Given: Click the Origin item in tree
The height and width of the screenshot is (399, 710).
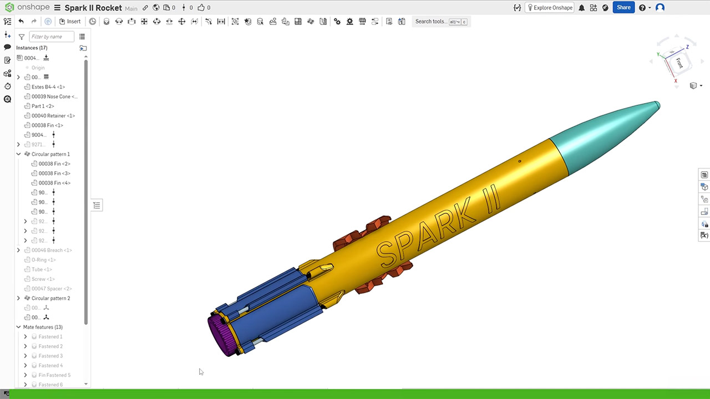Looking at the screenshot, I should point(38,68).
